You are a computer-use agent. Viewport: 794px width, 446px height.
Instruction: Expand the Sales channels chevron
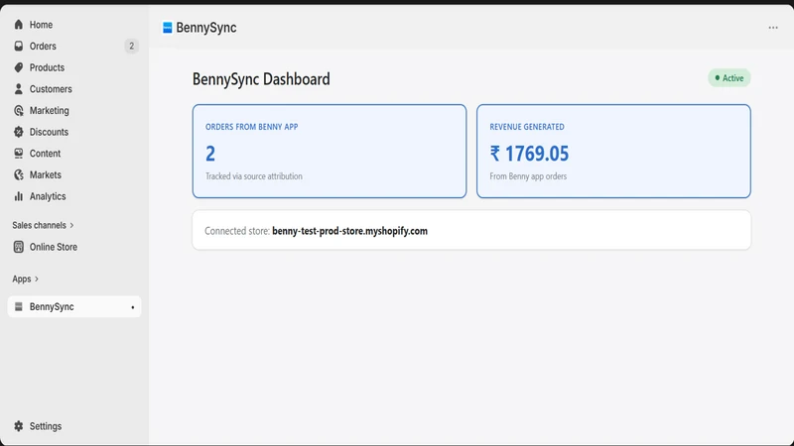(71, 226)
